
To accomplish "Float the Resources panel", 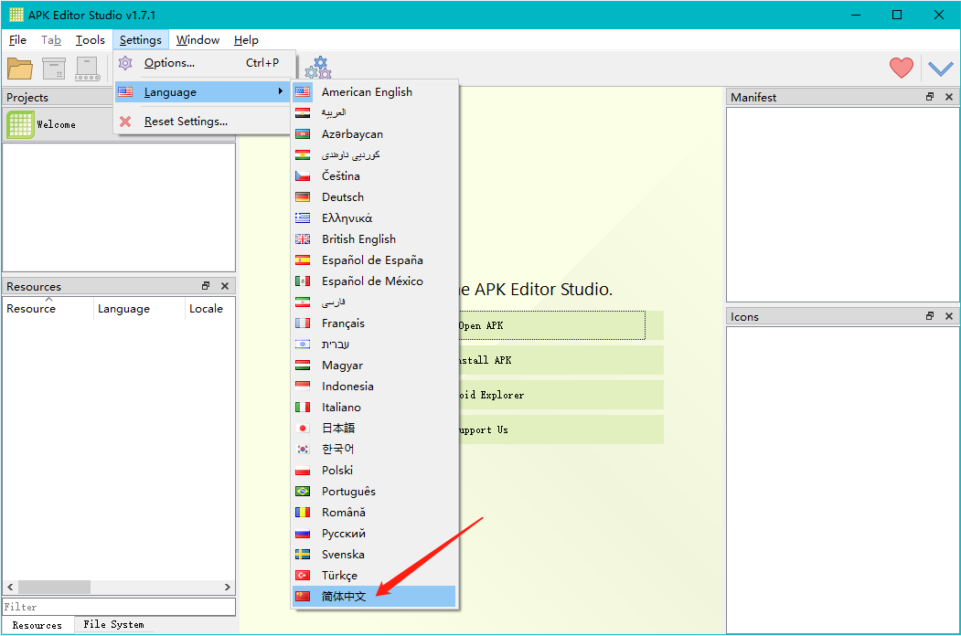I will tap(206, 286).
